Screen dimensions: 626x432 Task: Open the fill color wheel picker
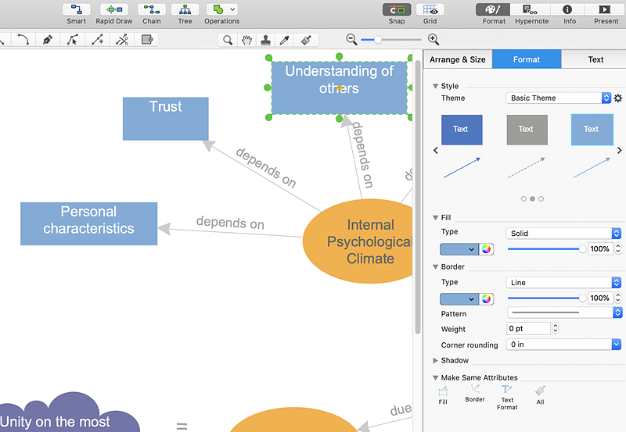point(487,249)
